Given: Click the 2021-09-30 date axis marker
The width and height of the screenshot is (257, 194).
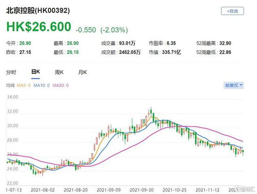Looking at the screenshot, I should coord(142,190).
